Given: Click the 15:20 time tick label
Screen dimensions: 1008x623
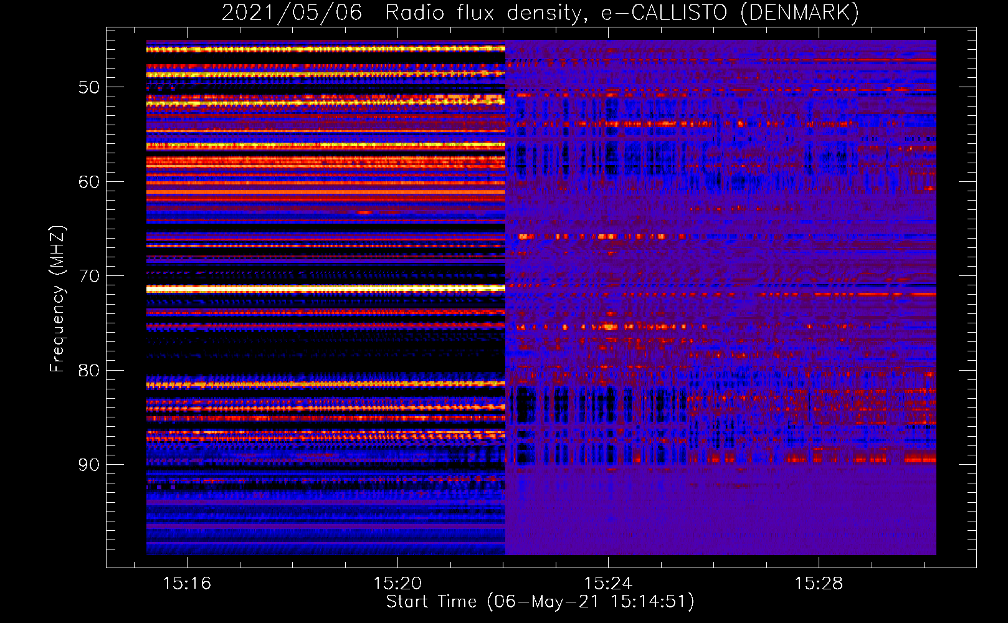Looking at the screenshot, I should pyautogui.click(x=397, y=584).
